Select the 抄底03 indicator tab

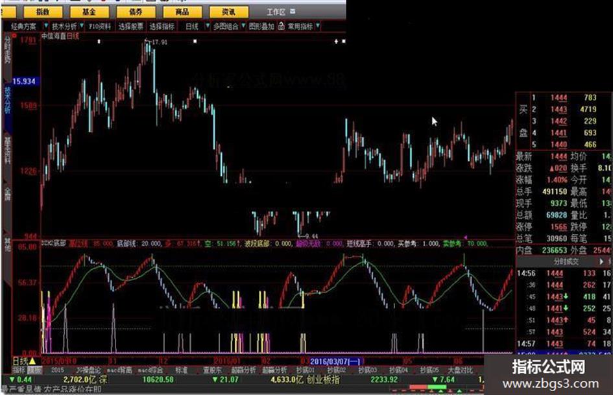[368, 370]
